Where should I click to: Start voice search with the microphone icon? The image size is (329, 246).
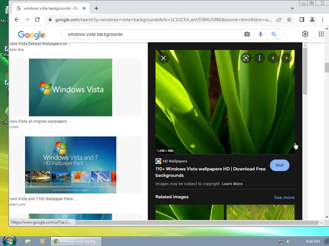point(260,34)
